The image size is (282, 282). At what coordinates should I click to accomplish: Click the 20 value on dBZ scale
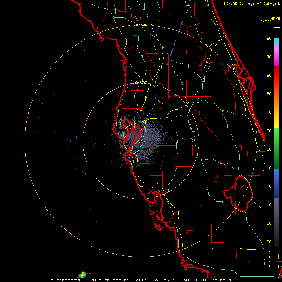tap(269, 149)
